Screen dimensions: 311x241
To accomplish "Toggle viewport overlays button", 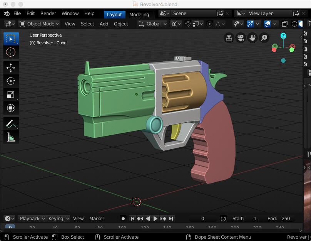I will point(268,24).
